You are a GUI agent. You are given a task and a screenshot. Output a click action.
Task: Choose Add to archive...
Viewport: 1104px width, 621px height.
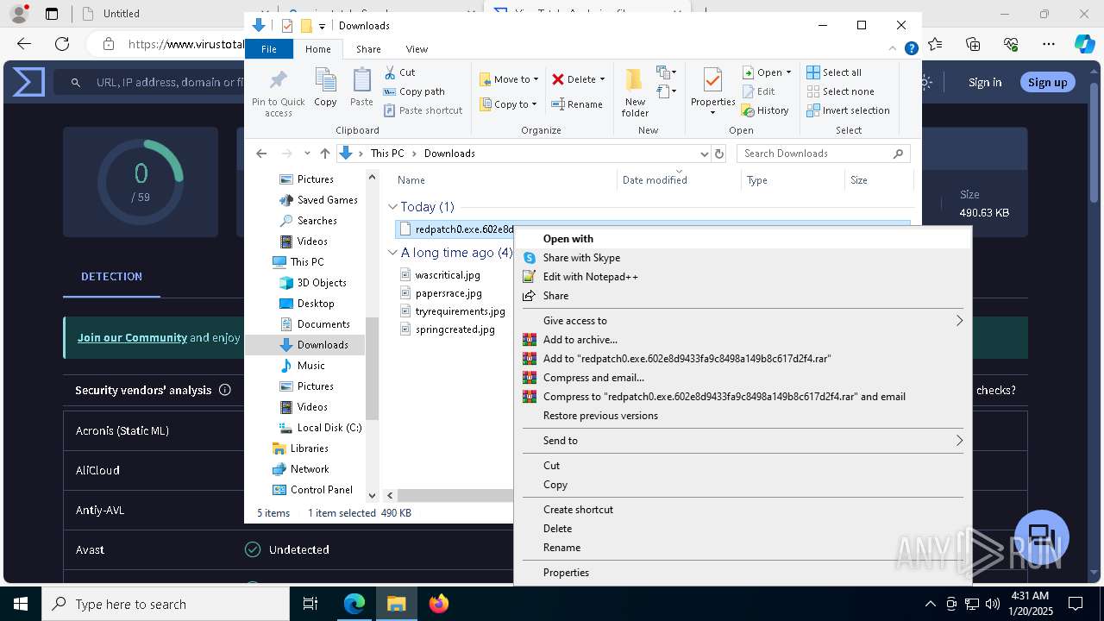742,340
